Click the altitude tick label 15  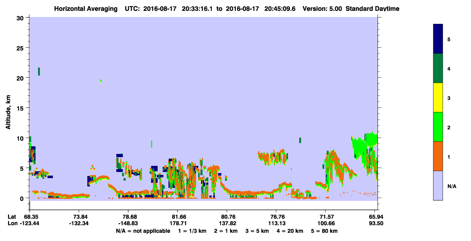pos(21,108)
